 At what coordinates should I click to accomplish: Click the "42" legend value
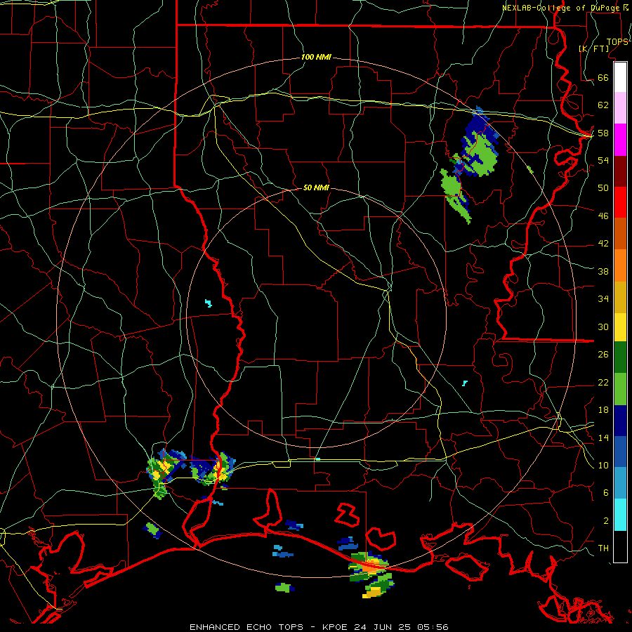coord(603,243)
